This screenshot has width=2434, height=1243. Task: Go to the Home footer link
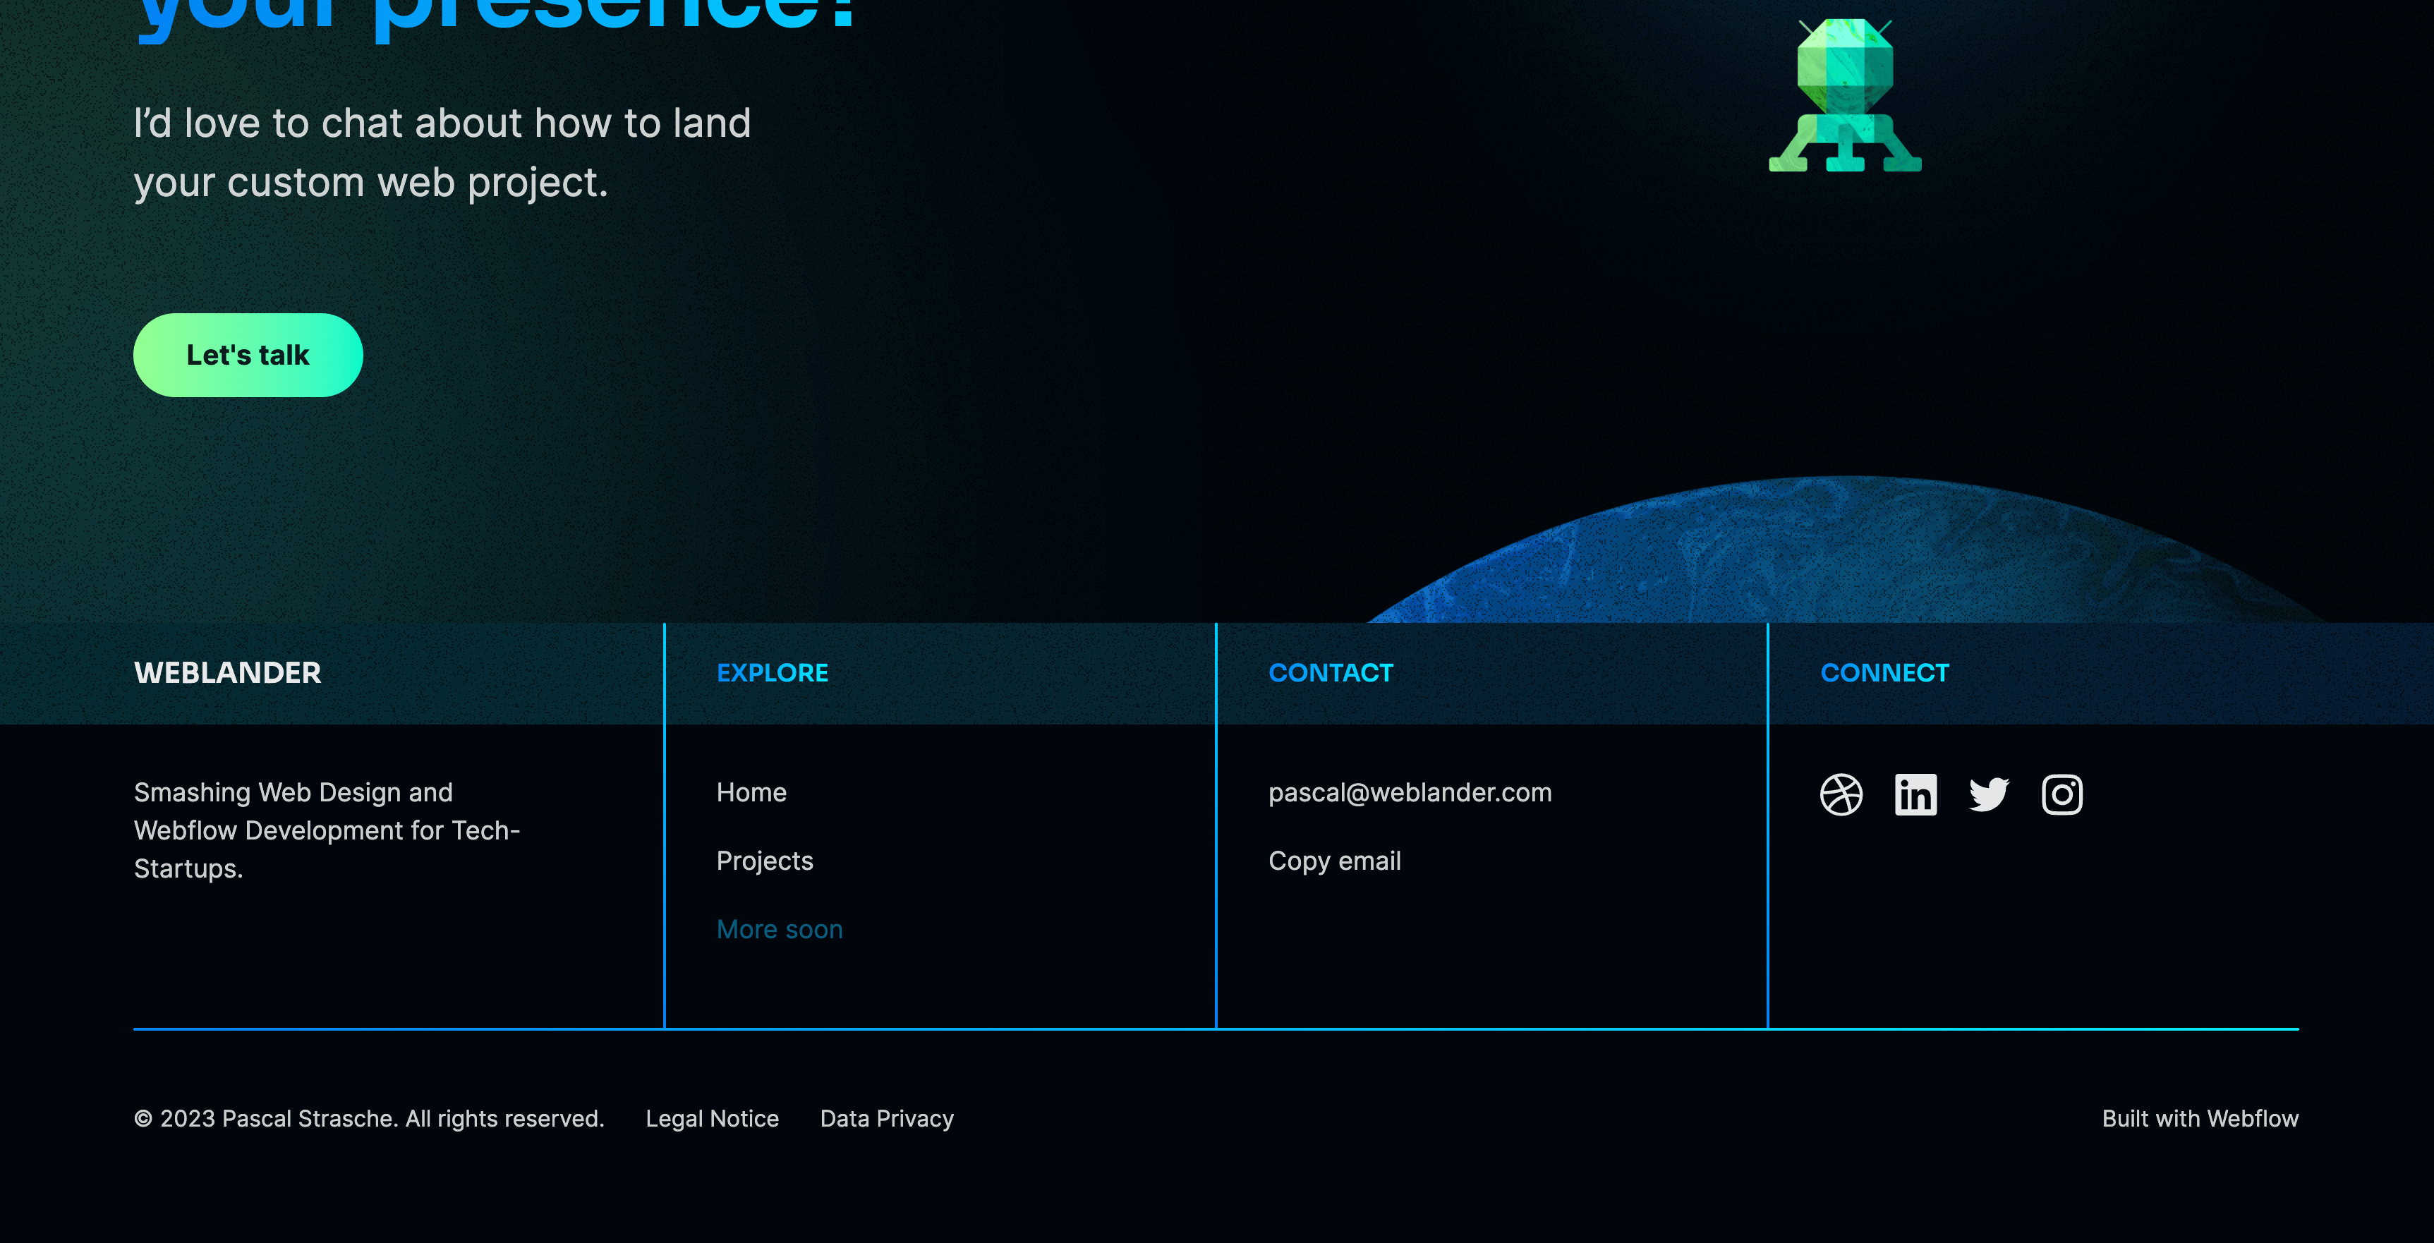(x=751, y=792)
